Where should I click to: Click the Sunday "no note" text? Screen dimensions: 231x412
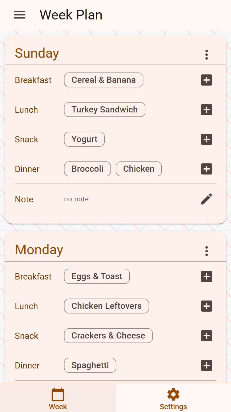point(76,199)
